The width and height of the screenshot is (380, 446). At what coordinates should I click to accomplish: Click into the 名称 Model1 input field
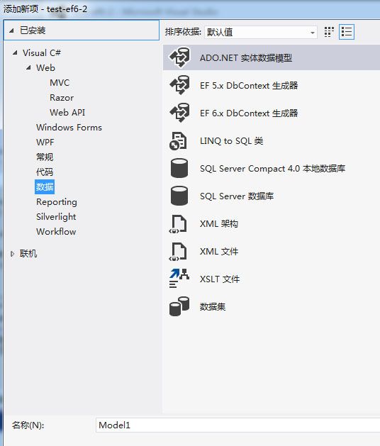point(238,425)
